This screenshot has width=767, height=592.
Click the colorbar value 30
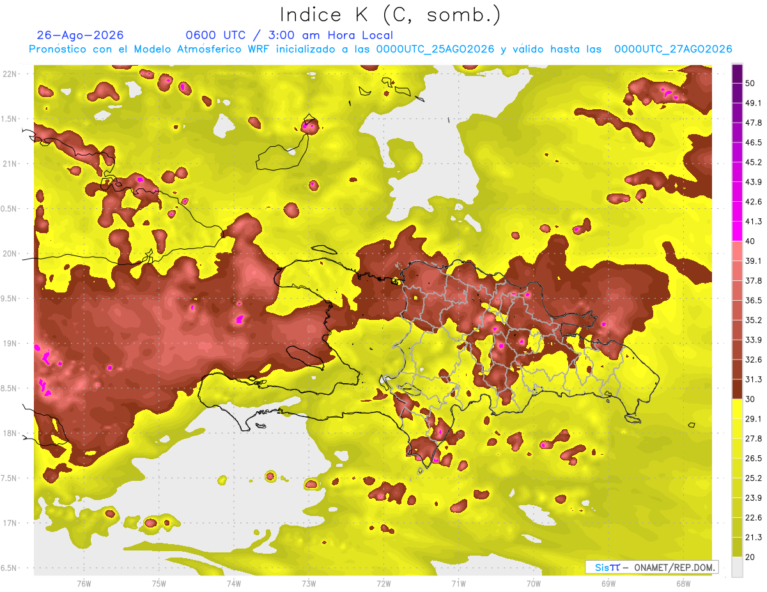(x=751, y=398)
